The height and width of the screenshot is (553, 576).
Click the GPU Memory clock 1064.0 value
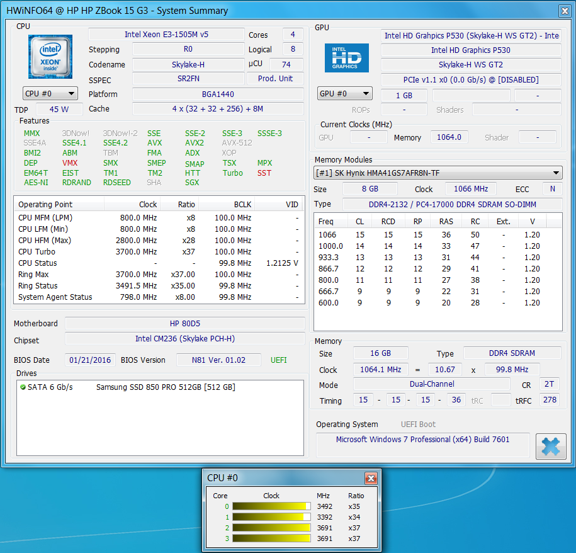pos(449,137)
